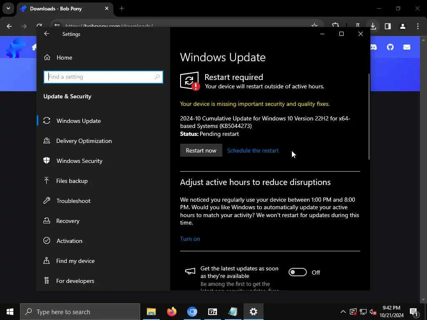Toggle Get the latest updates switch
The image size is (427, 320).
pos(297,272)
